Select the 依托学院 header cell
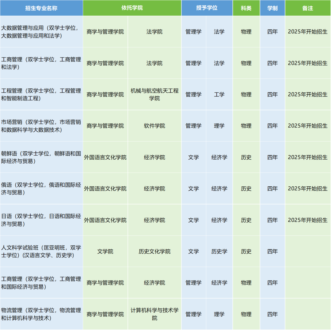 coord(132,8)
